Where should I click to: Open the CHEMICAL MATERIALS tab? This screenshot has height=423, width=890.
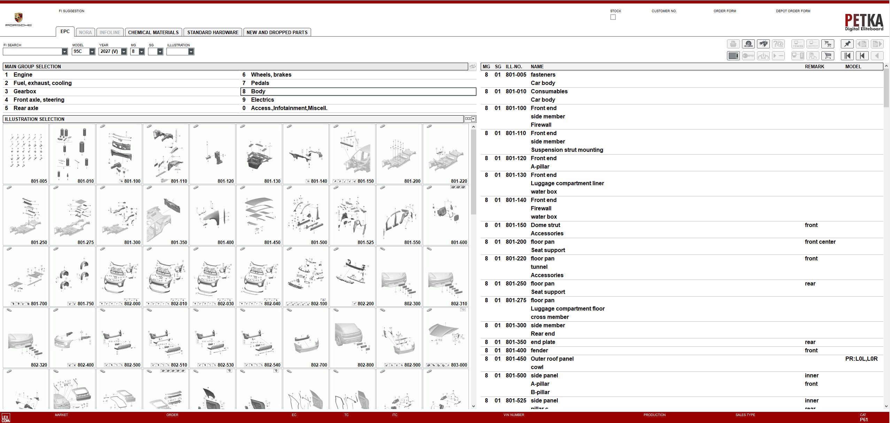(153, 32)
